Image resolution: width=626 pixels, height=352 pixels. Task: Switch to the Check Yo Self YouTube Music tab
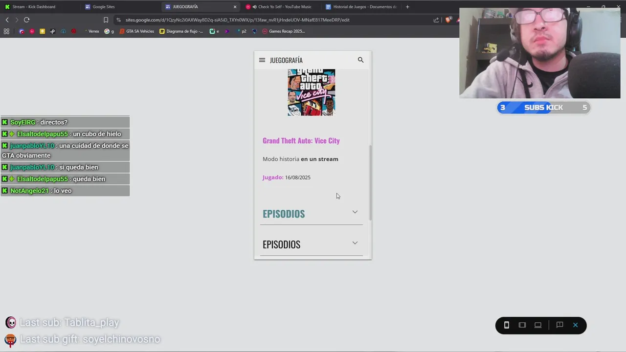(x=281, y=7)
